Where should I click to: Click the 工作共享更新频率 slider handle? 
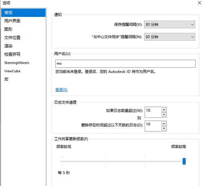coord(184,161)
